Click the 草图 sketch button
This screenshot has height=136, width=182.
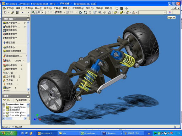point(58,12)
